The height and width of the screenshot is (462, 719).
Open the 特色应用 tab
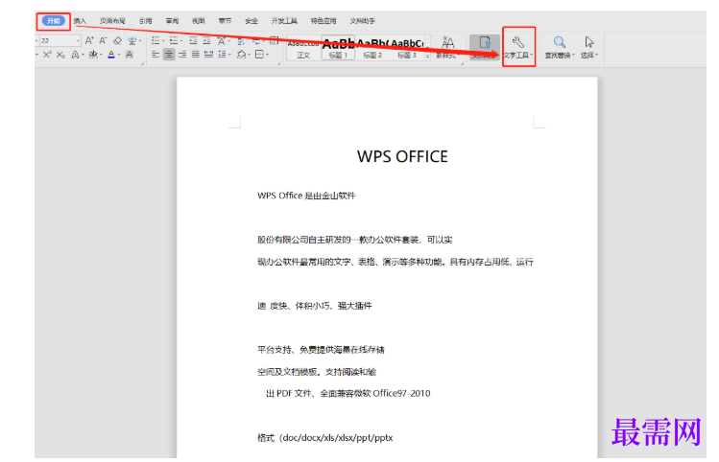click(x=324, y=21)
